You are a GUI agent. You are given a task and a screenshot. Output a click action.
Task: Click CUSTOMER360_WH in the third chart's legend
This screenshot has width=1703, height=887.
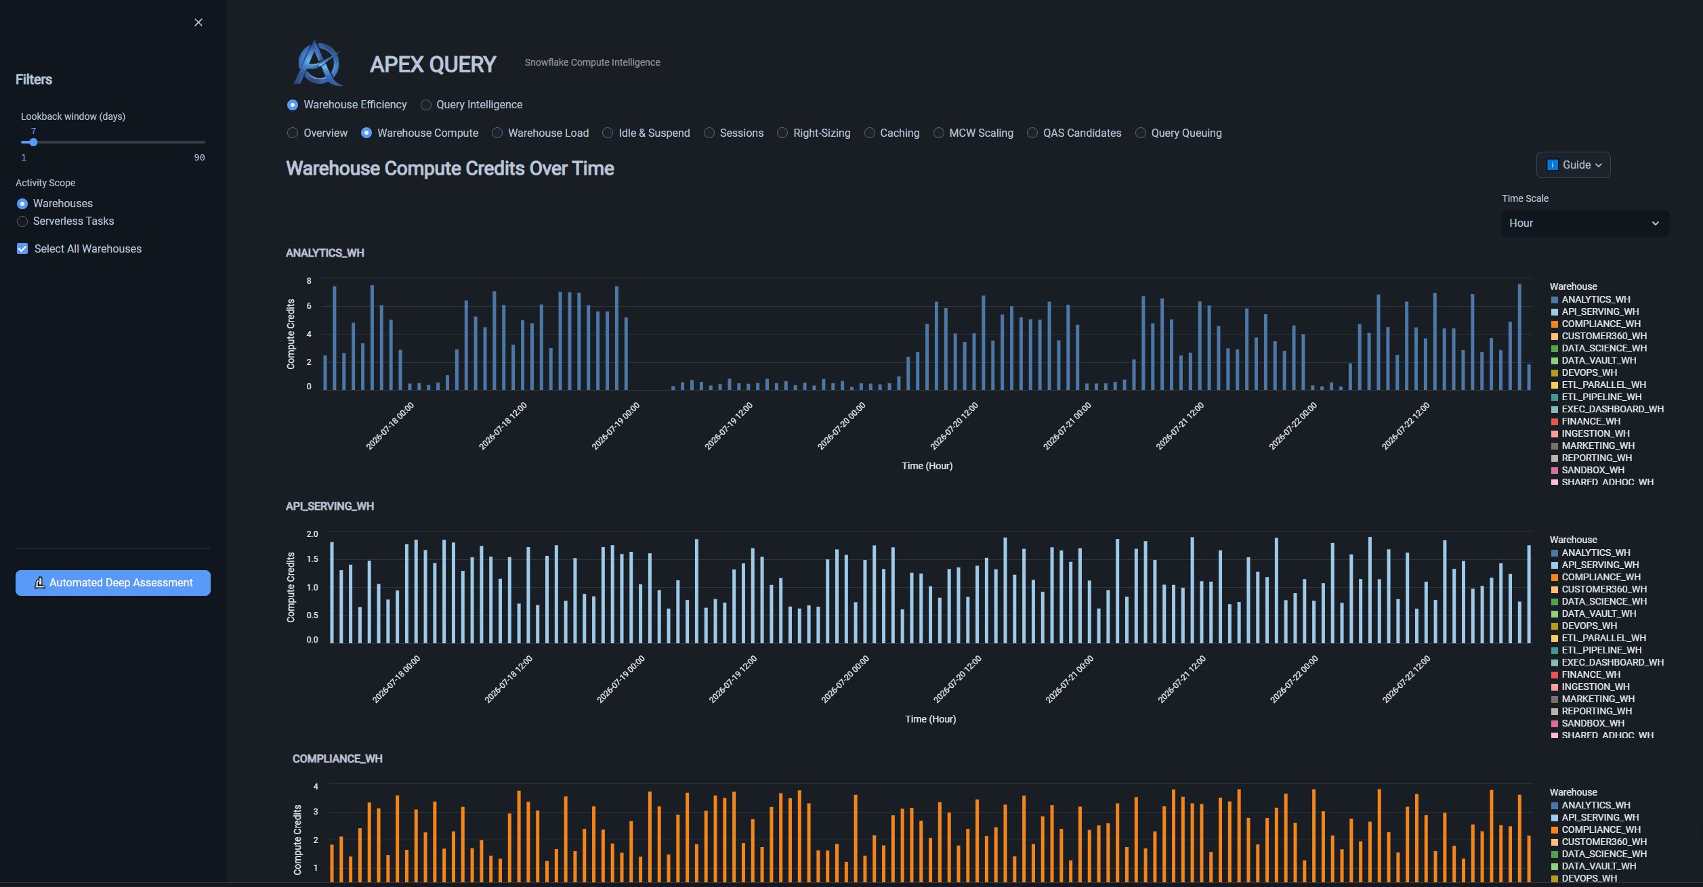[x=1599, y=842]
